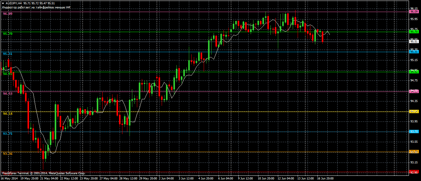Image resolution: width=421 pixels, height=181 pixels.
Task: Click the 95.15 tick on the price scale
Action: point(414,60)
